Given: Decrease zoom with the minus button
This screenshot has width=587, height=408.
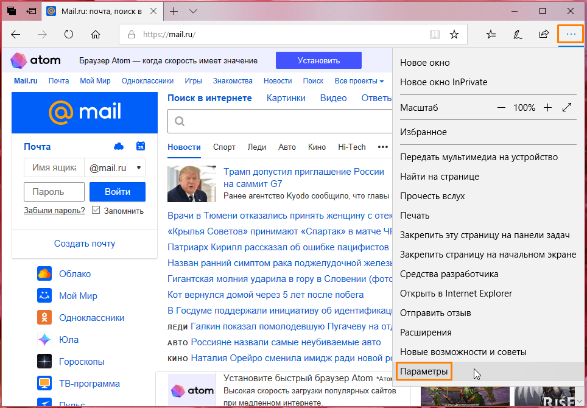Looking at the screenshot, I should (501, 108).
